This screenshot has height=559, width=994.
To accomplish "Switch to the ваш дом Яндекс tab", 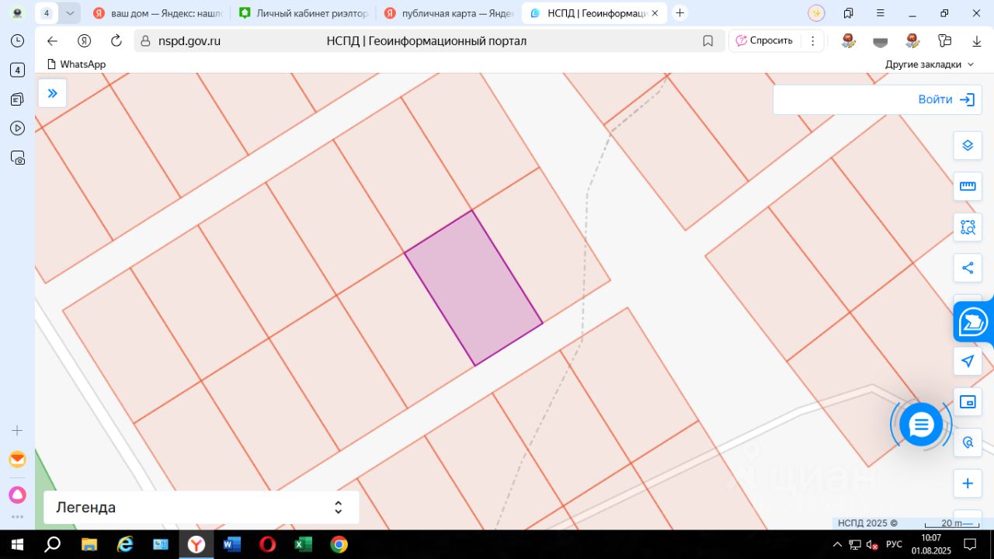I will (158, 13).
